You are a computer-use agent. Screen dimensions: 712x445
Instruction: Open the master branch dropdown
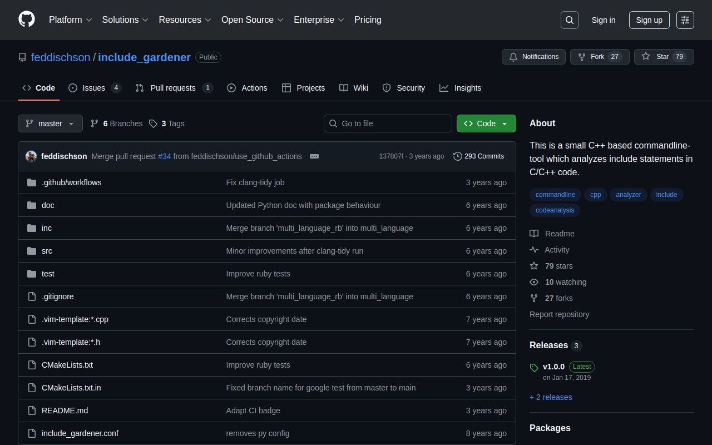(x=50, y=123)
